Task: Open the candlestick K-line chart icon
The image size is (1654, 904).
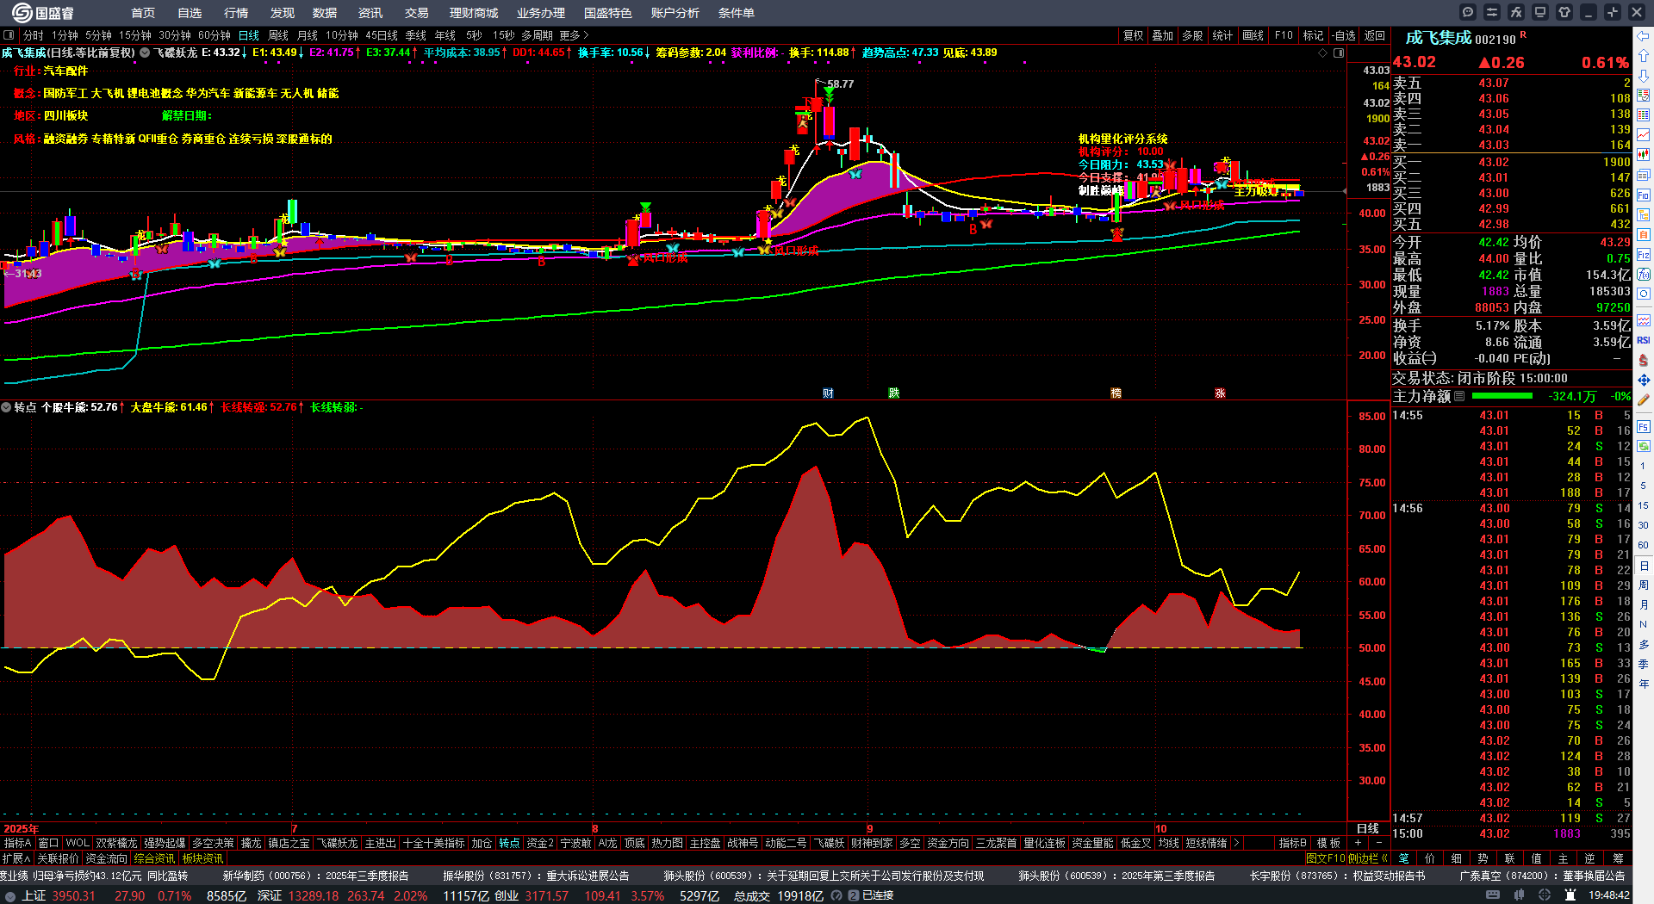Action: click(1644, 155)
